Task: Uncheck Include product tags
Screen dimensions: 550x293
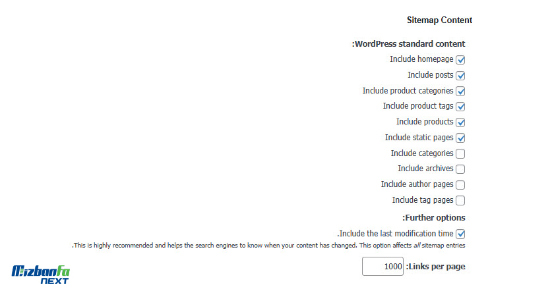Action: [x=460, y=107]
